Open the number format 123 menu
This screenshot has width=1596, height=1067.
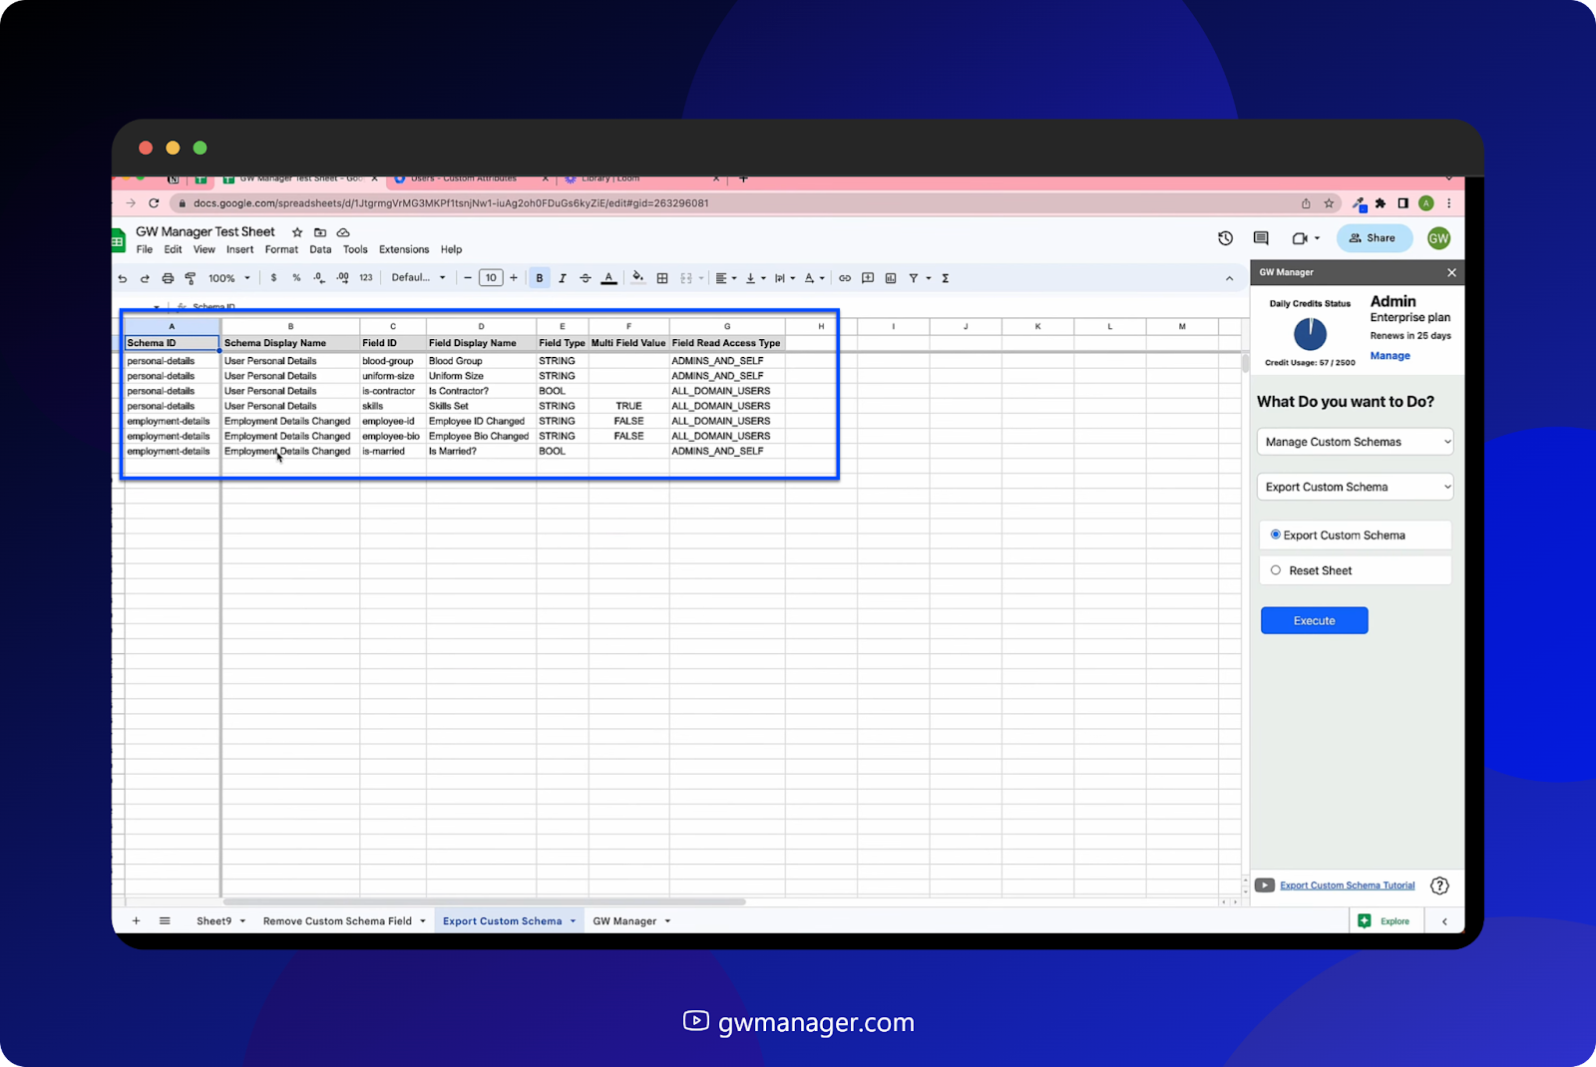[x=366, y=278]
